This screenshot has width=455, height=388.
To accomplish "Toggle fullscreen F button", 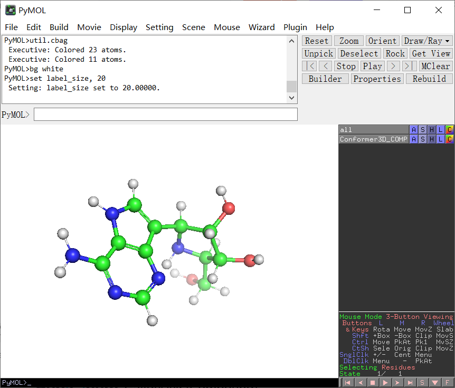I will (x=448, y=383).
